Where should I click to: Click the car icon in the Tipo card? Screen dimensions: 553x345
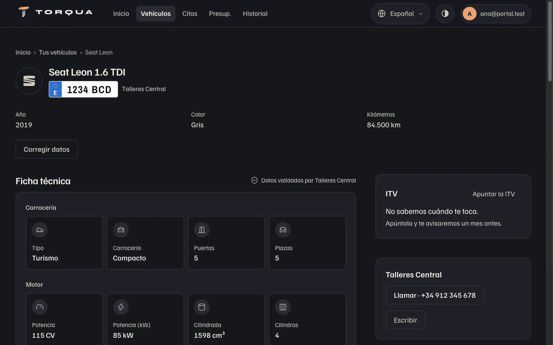click(x=40, y=230)
